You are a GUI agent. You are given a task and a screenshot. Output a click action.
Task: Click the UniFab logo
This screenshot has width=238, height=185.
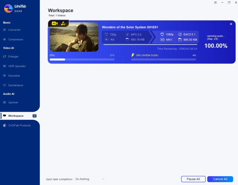click(x=8, y=8)
